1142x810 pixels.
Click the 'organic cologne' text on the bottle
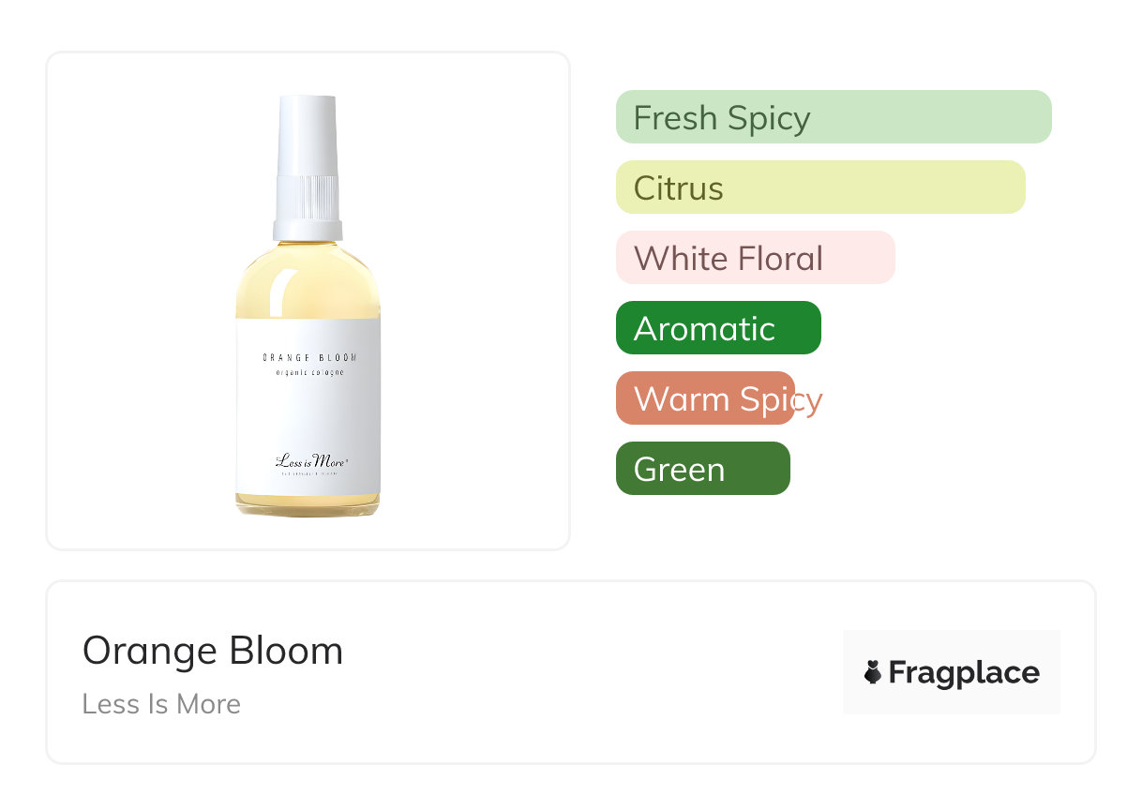[308, 373]
